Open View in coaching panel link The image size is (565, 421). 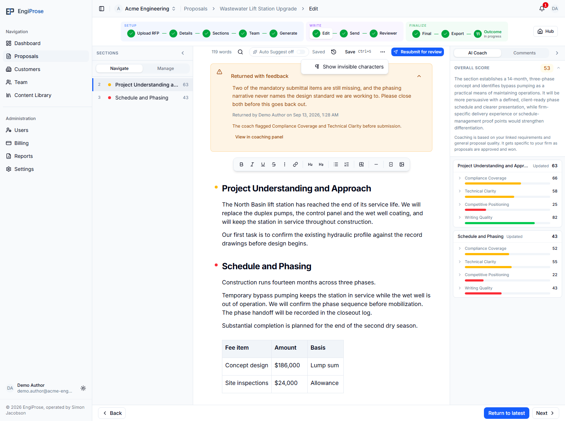pyautogui.click(x=259, y=137)
